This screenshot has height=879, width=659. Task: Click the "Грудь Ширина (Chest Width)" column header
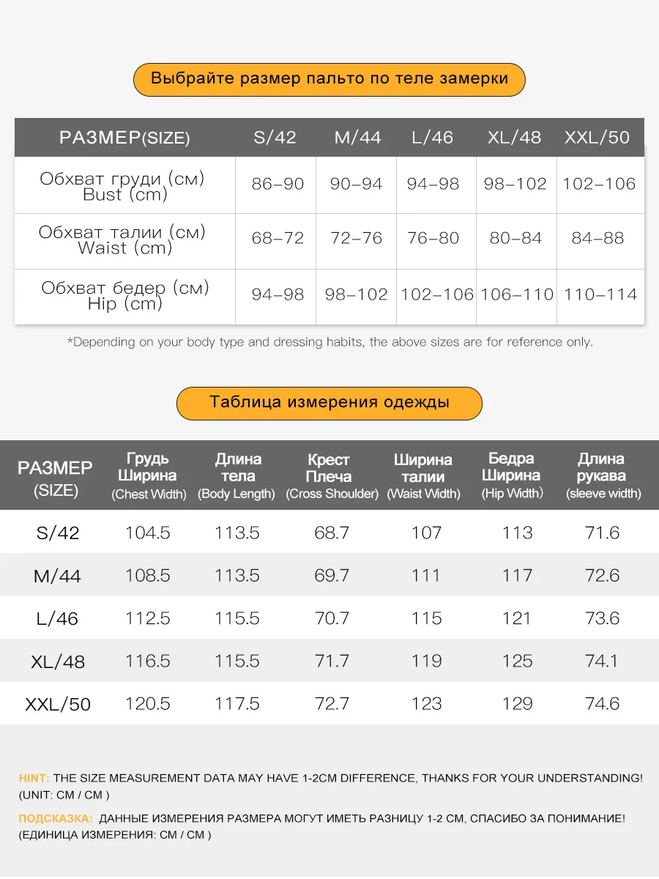coord(148,475)
